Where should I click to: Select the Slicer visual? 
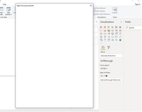coord(101,40)
